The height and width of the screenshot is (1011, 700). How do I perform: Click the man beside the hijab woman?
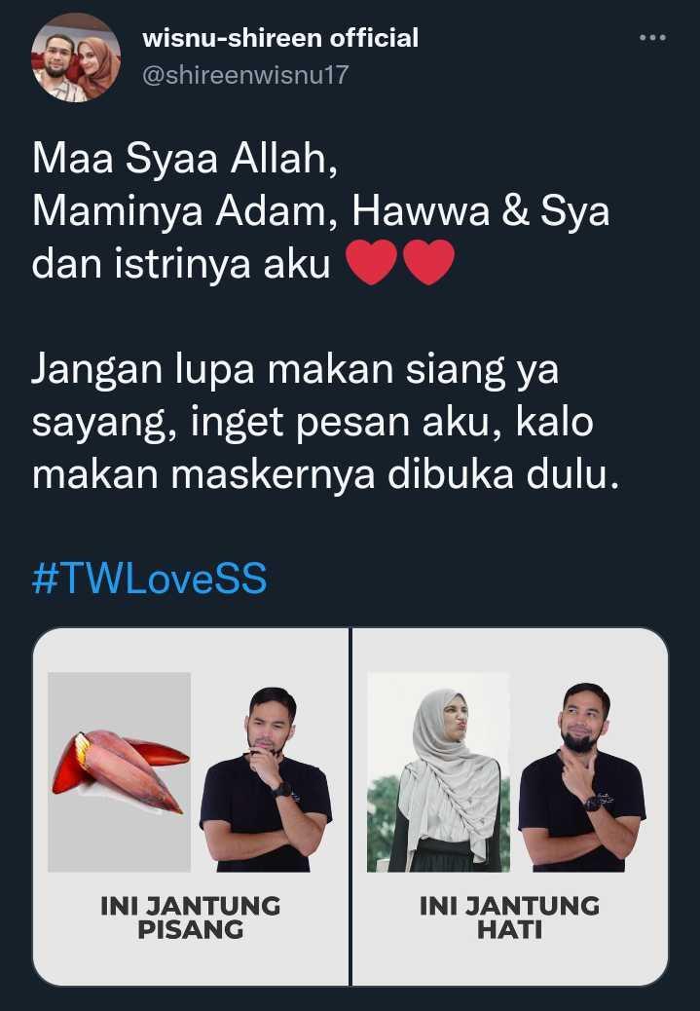click(x=582, y=777)
